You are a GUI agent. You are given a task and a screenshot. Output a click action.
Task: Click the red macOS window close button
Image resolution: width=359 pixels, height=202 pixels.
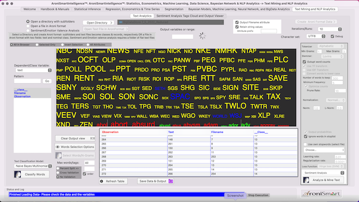[x=3, y=4]
